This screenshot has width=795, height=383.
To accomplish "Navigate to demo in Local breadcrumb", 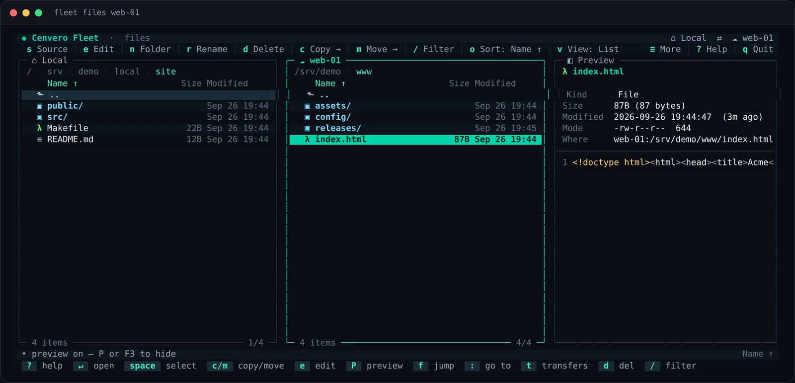I will coord(88,72).
